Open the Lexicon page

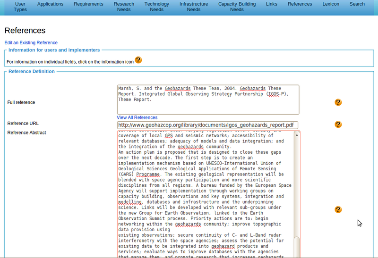click(330, 4)
